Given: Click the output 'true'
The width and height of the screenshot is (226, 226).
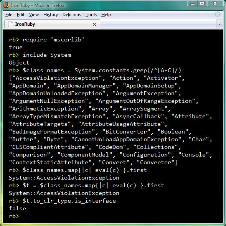Looking at the screenshot, I should pyautogui.click(x=16, y=47).
